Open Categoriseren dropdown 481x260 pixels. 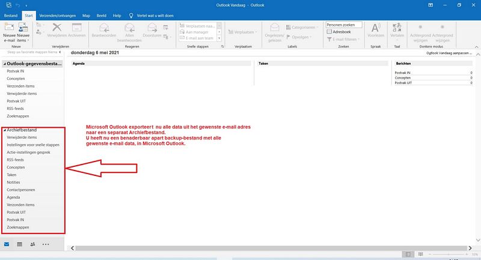(x=302, y=27)
